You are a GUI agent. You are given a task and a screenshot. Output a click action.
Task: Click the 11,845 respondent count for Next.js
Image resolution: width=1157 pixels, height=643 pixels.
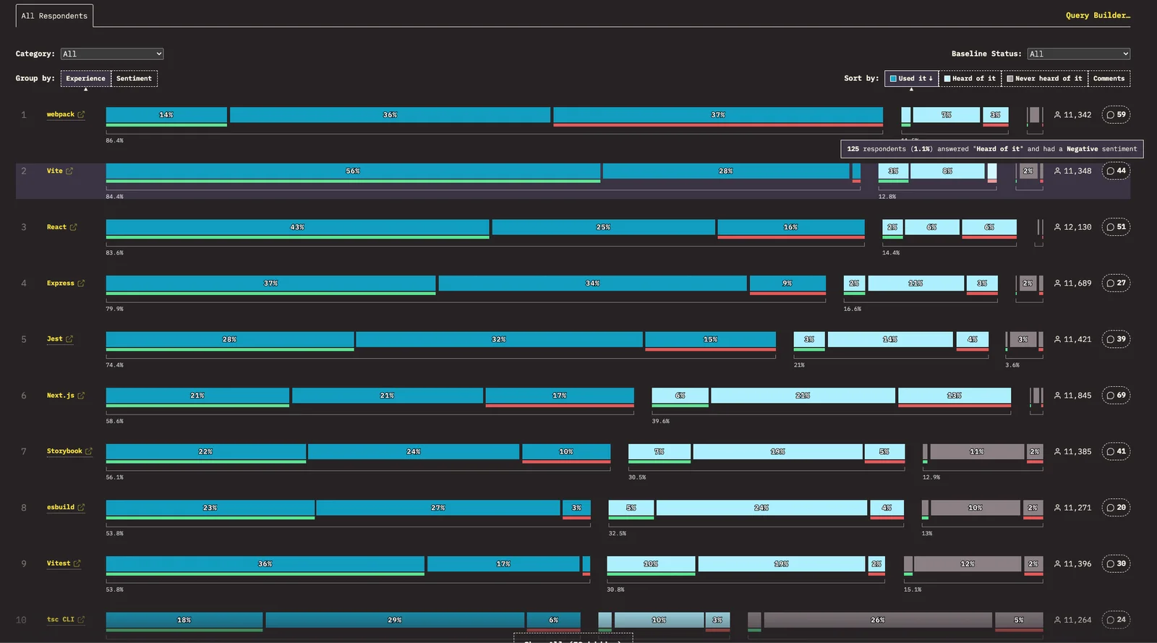coord(1073,396)
